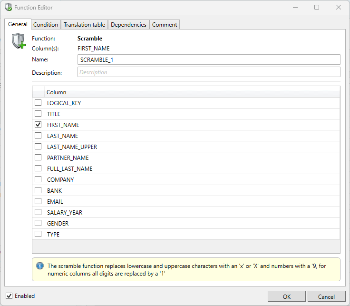This screenshot has height=306, width=350.
Task: Tick the BANK checkbox
Action: 38,190
